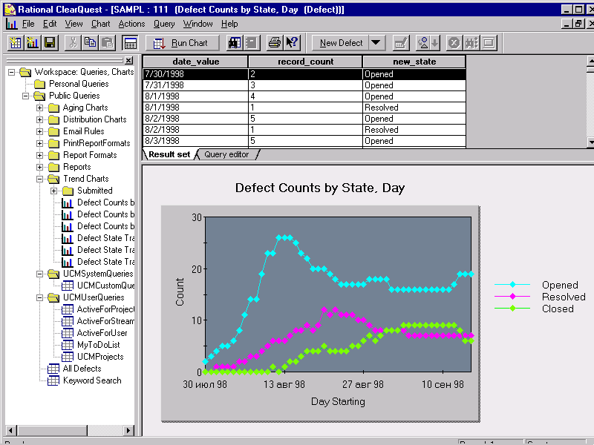Expand the PrintReportFormats folder
Viewport: 594px width, 445px height.
pyautogui.click(x=39, y=143)
